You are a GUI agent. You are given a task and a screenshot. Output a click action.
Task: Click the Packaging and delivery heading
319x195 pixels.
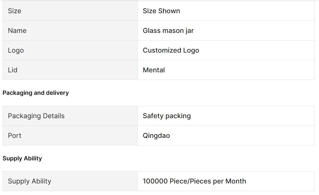coord(36,93)
